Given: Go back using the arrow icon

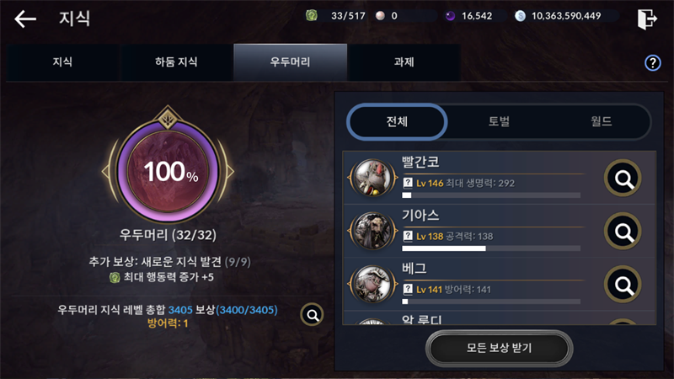Looking at the screenshot, I should tap(25, 19).
